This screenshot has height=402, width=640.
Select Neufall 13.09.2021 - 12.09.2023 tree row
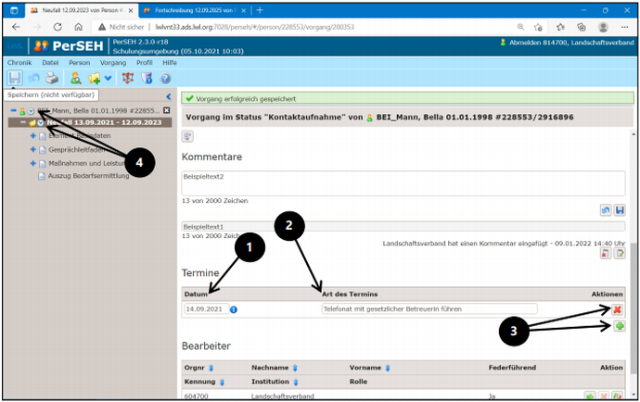click(x=90, y=122)
